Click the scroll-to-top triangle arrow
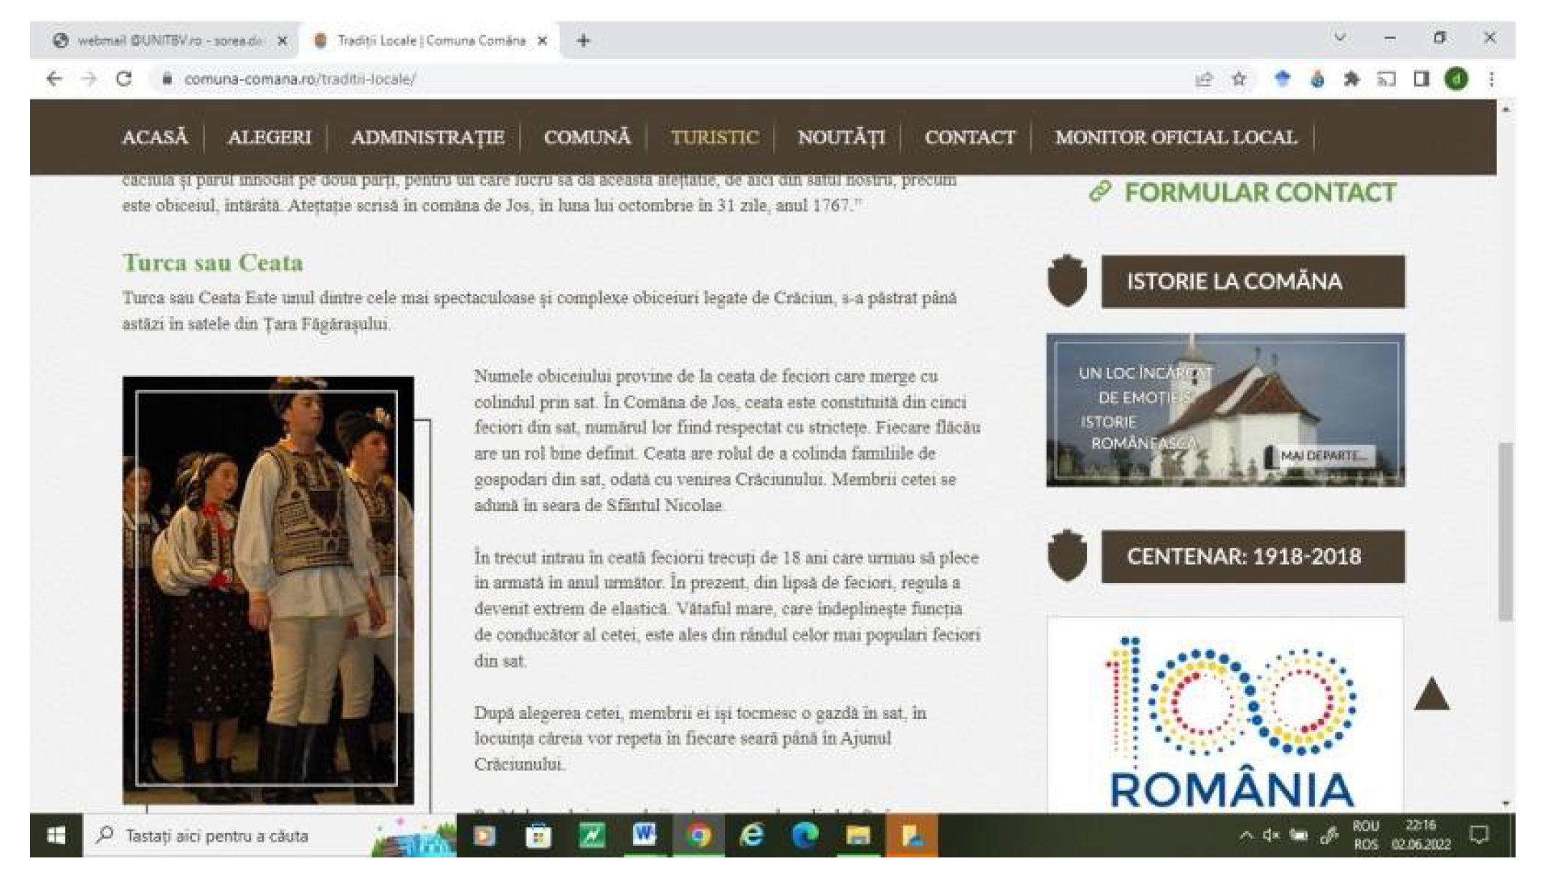The image size is (1550, 894). coord(1432,693)
